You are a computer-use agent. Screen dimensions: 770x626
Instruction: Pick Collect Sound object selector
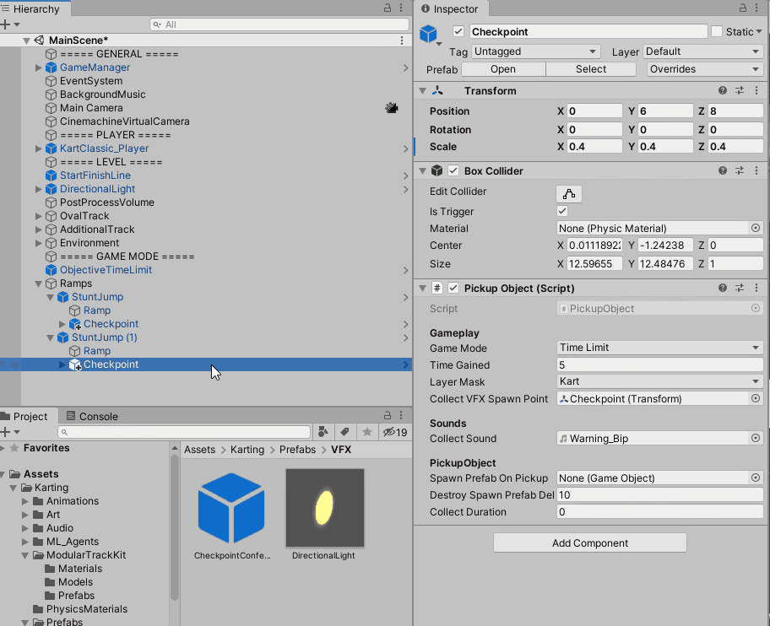click(756, 438)
